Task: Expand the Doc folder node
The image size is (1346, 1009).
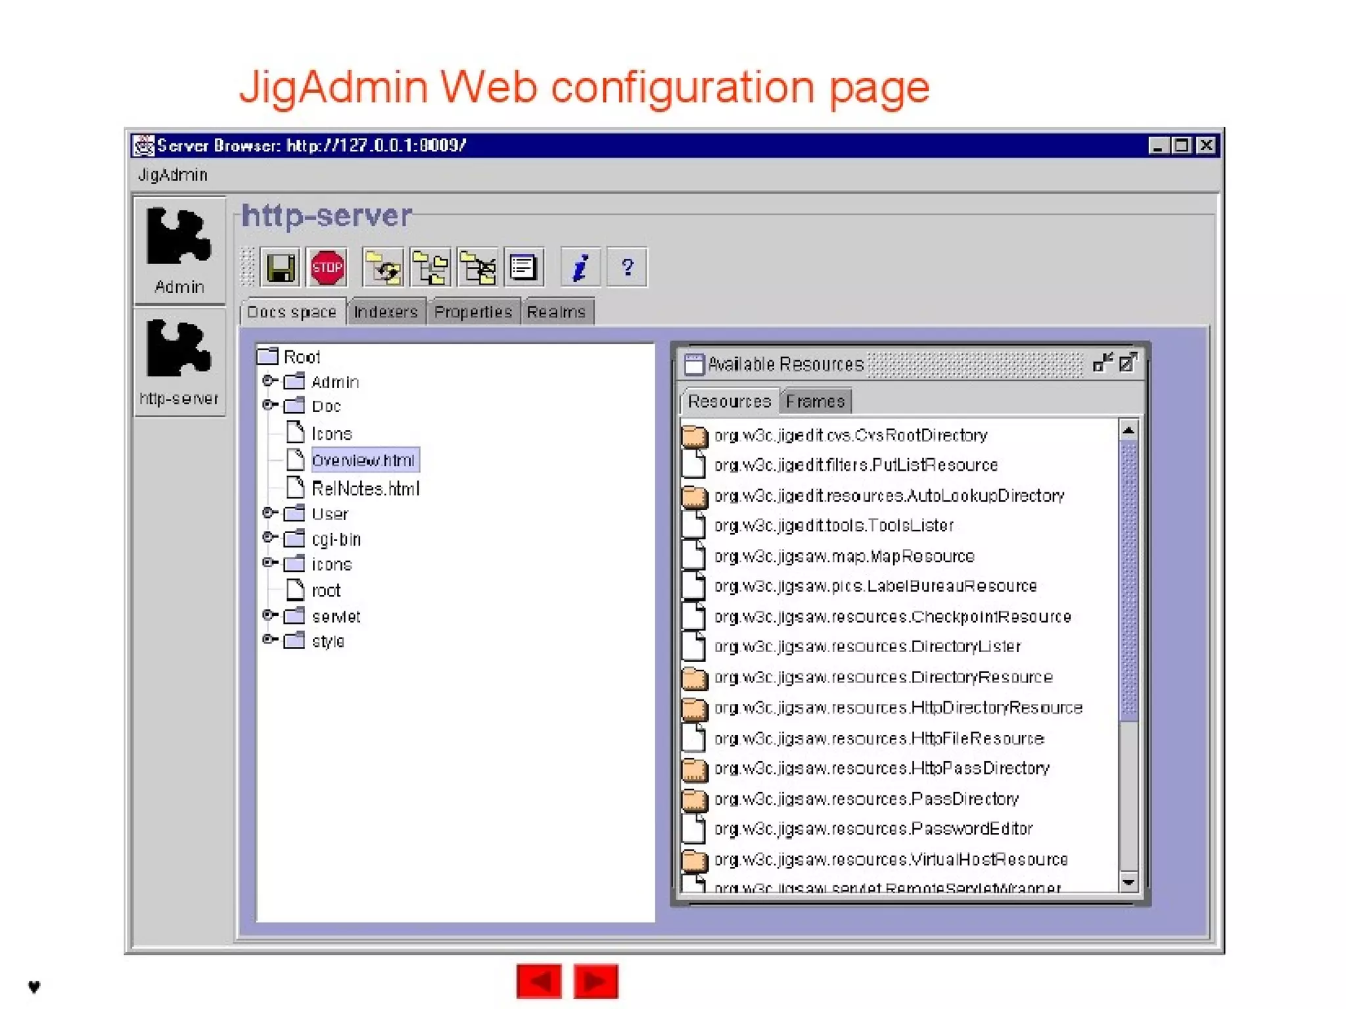Action: pyautogui.click(x=269, y=405)
